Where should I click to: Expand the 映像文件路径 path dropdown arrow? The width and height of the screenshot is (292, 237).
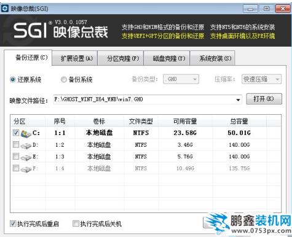point(238,100)
